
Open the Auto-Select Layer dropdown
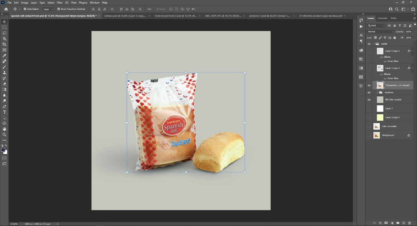pyautogui.click(x=48, y=9)
